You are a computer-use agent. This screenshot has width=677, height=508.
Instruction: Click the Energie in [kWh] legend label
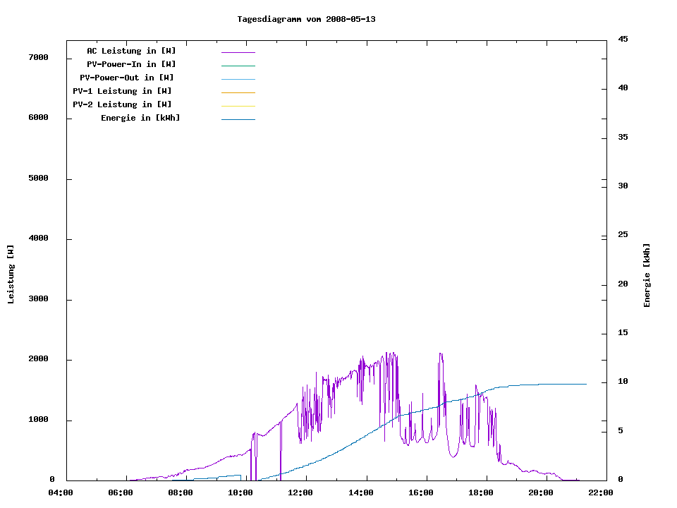tap(140, 118)
